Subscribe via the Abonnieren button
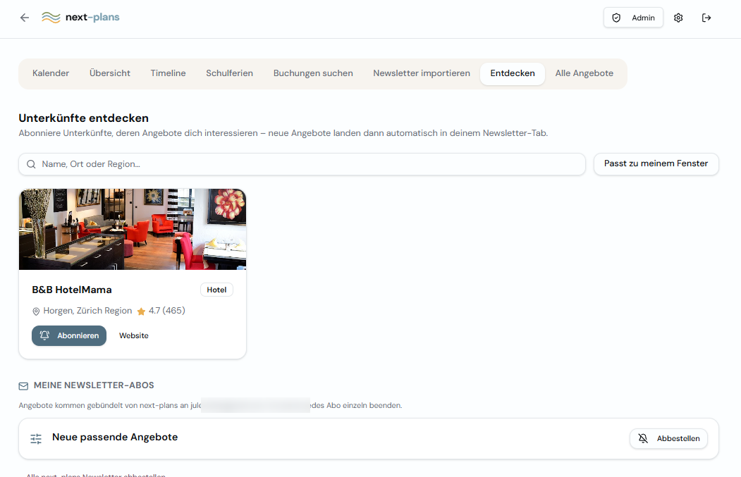The image size is (741, 477). (x=69, y=336)
